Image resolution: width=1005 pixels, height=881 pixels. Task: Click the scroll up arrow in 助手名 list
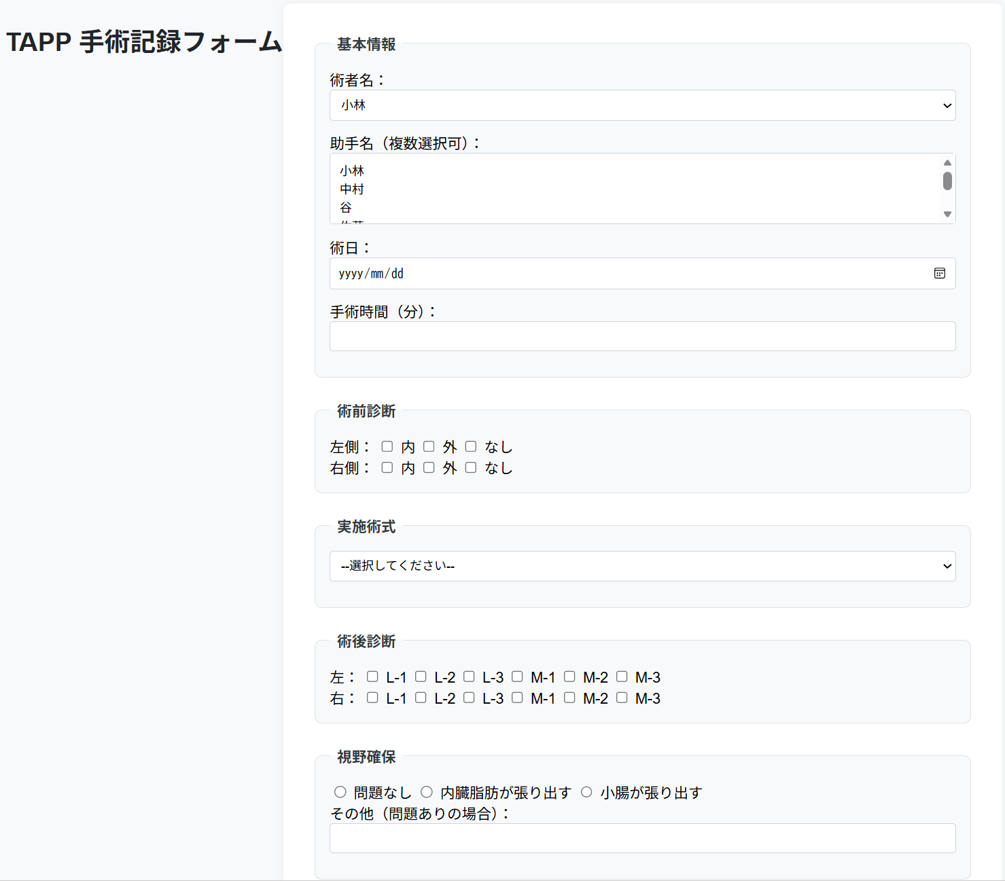click(947, 163)
